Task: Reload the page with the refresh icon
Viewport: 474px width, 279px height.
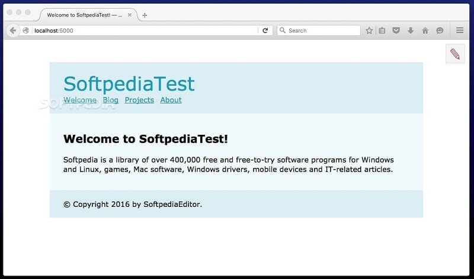Action: pos(265,31)
